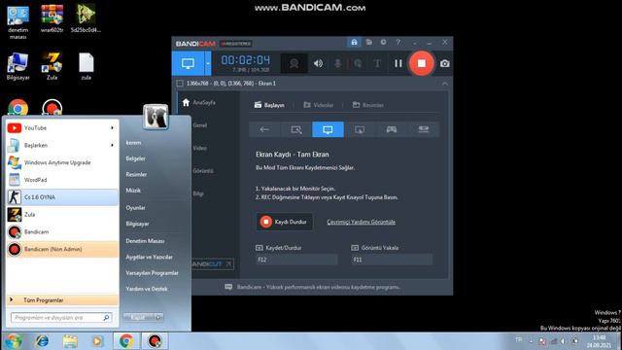The width and height of the screenshot is (622, 350).
Task: Open the Görüntü settings section
Action: tap(203, 171)
